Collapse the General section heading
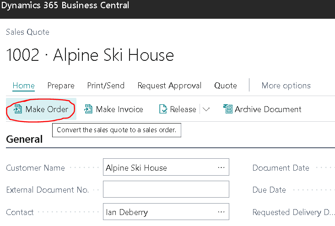 24,139
